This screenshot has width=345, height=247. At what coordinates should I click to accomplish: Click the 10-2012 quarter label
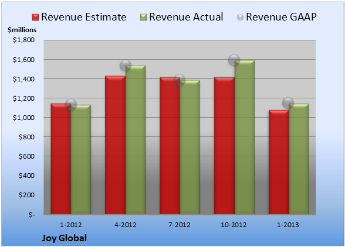[234, 225]
